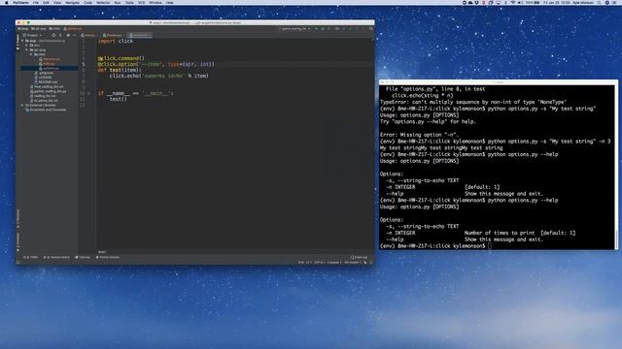Screen dimensions: 622x349
Task: Click the read-only lock icon in status bar
Action: 365,263
